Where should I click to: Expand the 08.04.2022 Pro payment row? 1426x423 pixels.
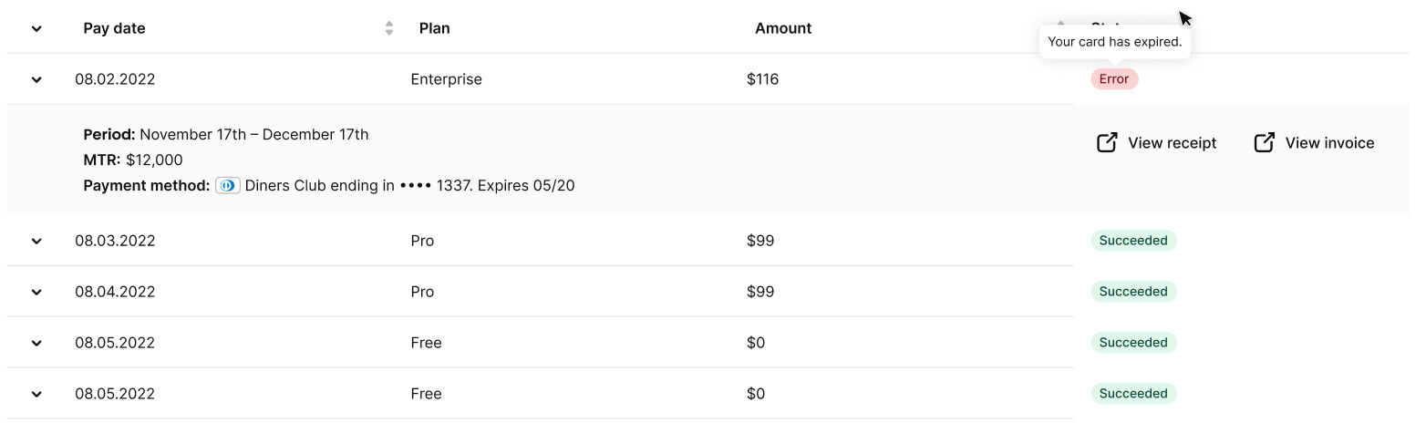click(36, 292)
